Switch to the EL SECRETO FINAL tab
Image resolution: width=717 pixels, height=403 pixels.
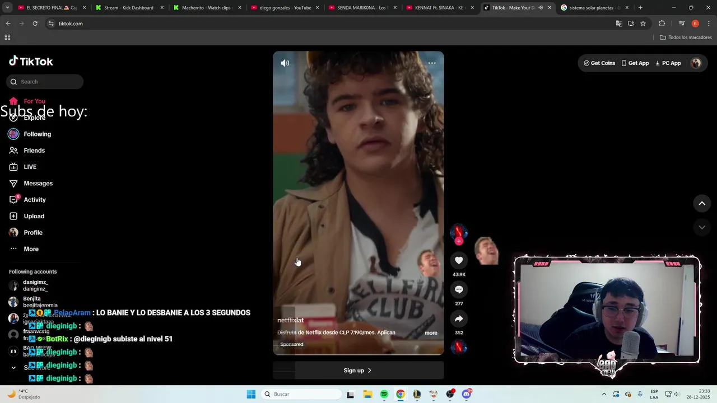point(51,8)
